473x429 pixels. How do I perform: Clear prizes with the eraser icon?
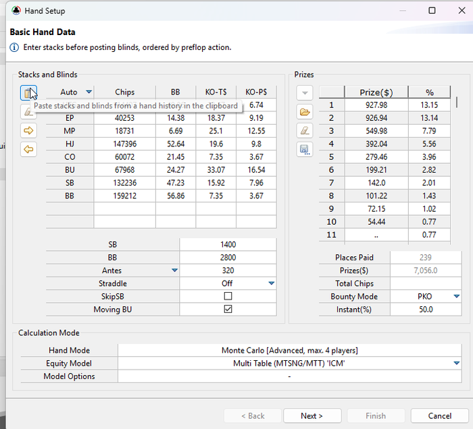point(305,130)
